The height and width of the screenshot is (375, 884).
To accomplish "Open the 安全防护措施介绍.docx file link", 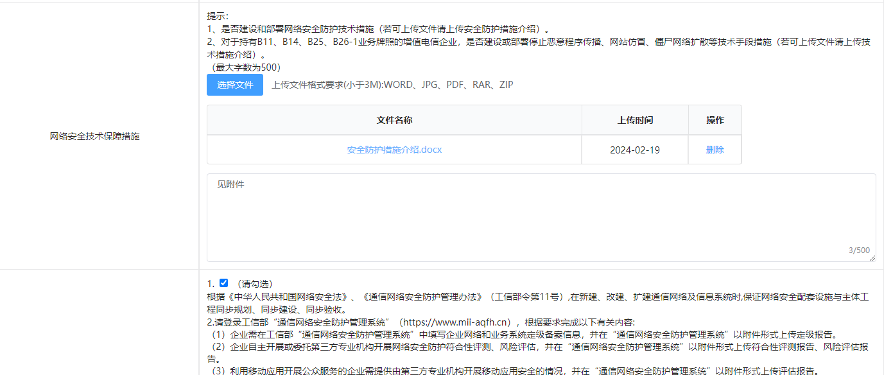I will (x=394, y=150).
